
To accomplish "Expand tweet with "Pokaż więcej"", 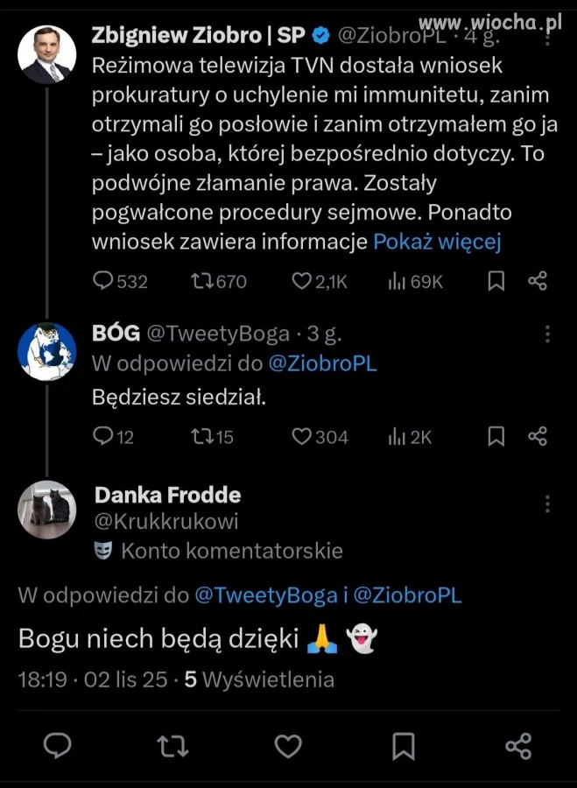I will [x=437, y=242].
